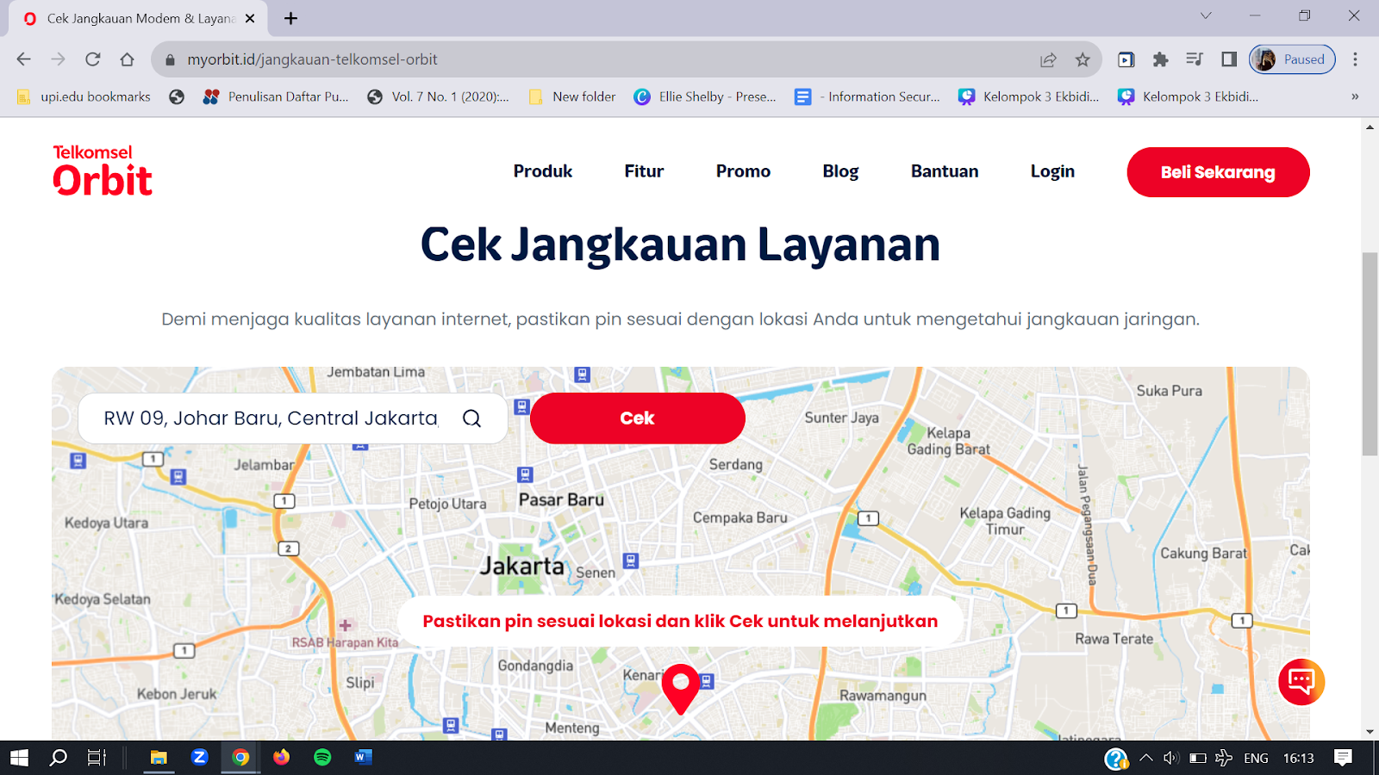Close the Cek Jangkauan Modem tab
This screenshot has width=1379, height=775.
(x=250, y=18)
